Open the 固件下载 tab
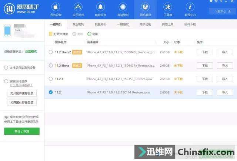 [x=190, y=24]
